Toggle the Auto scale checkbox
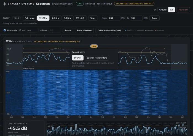The width and height of the screenshot is (193, 136). tap(5, 30)
